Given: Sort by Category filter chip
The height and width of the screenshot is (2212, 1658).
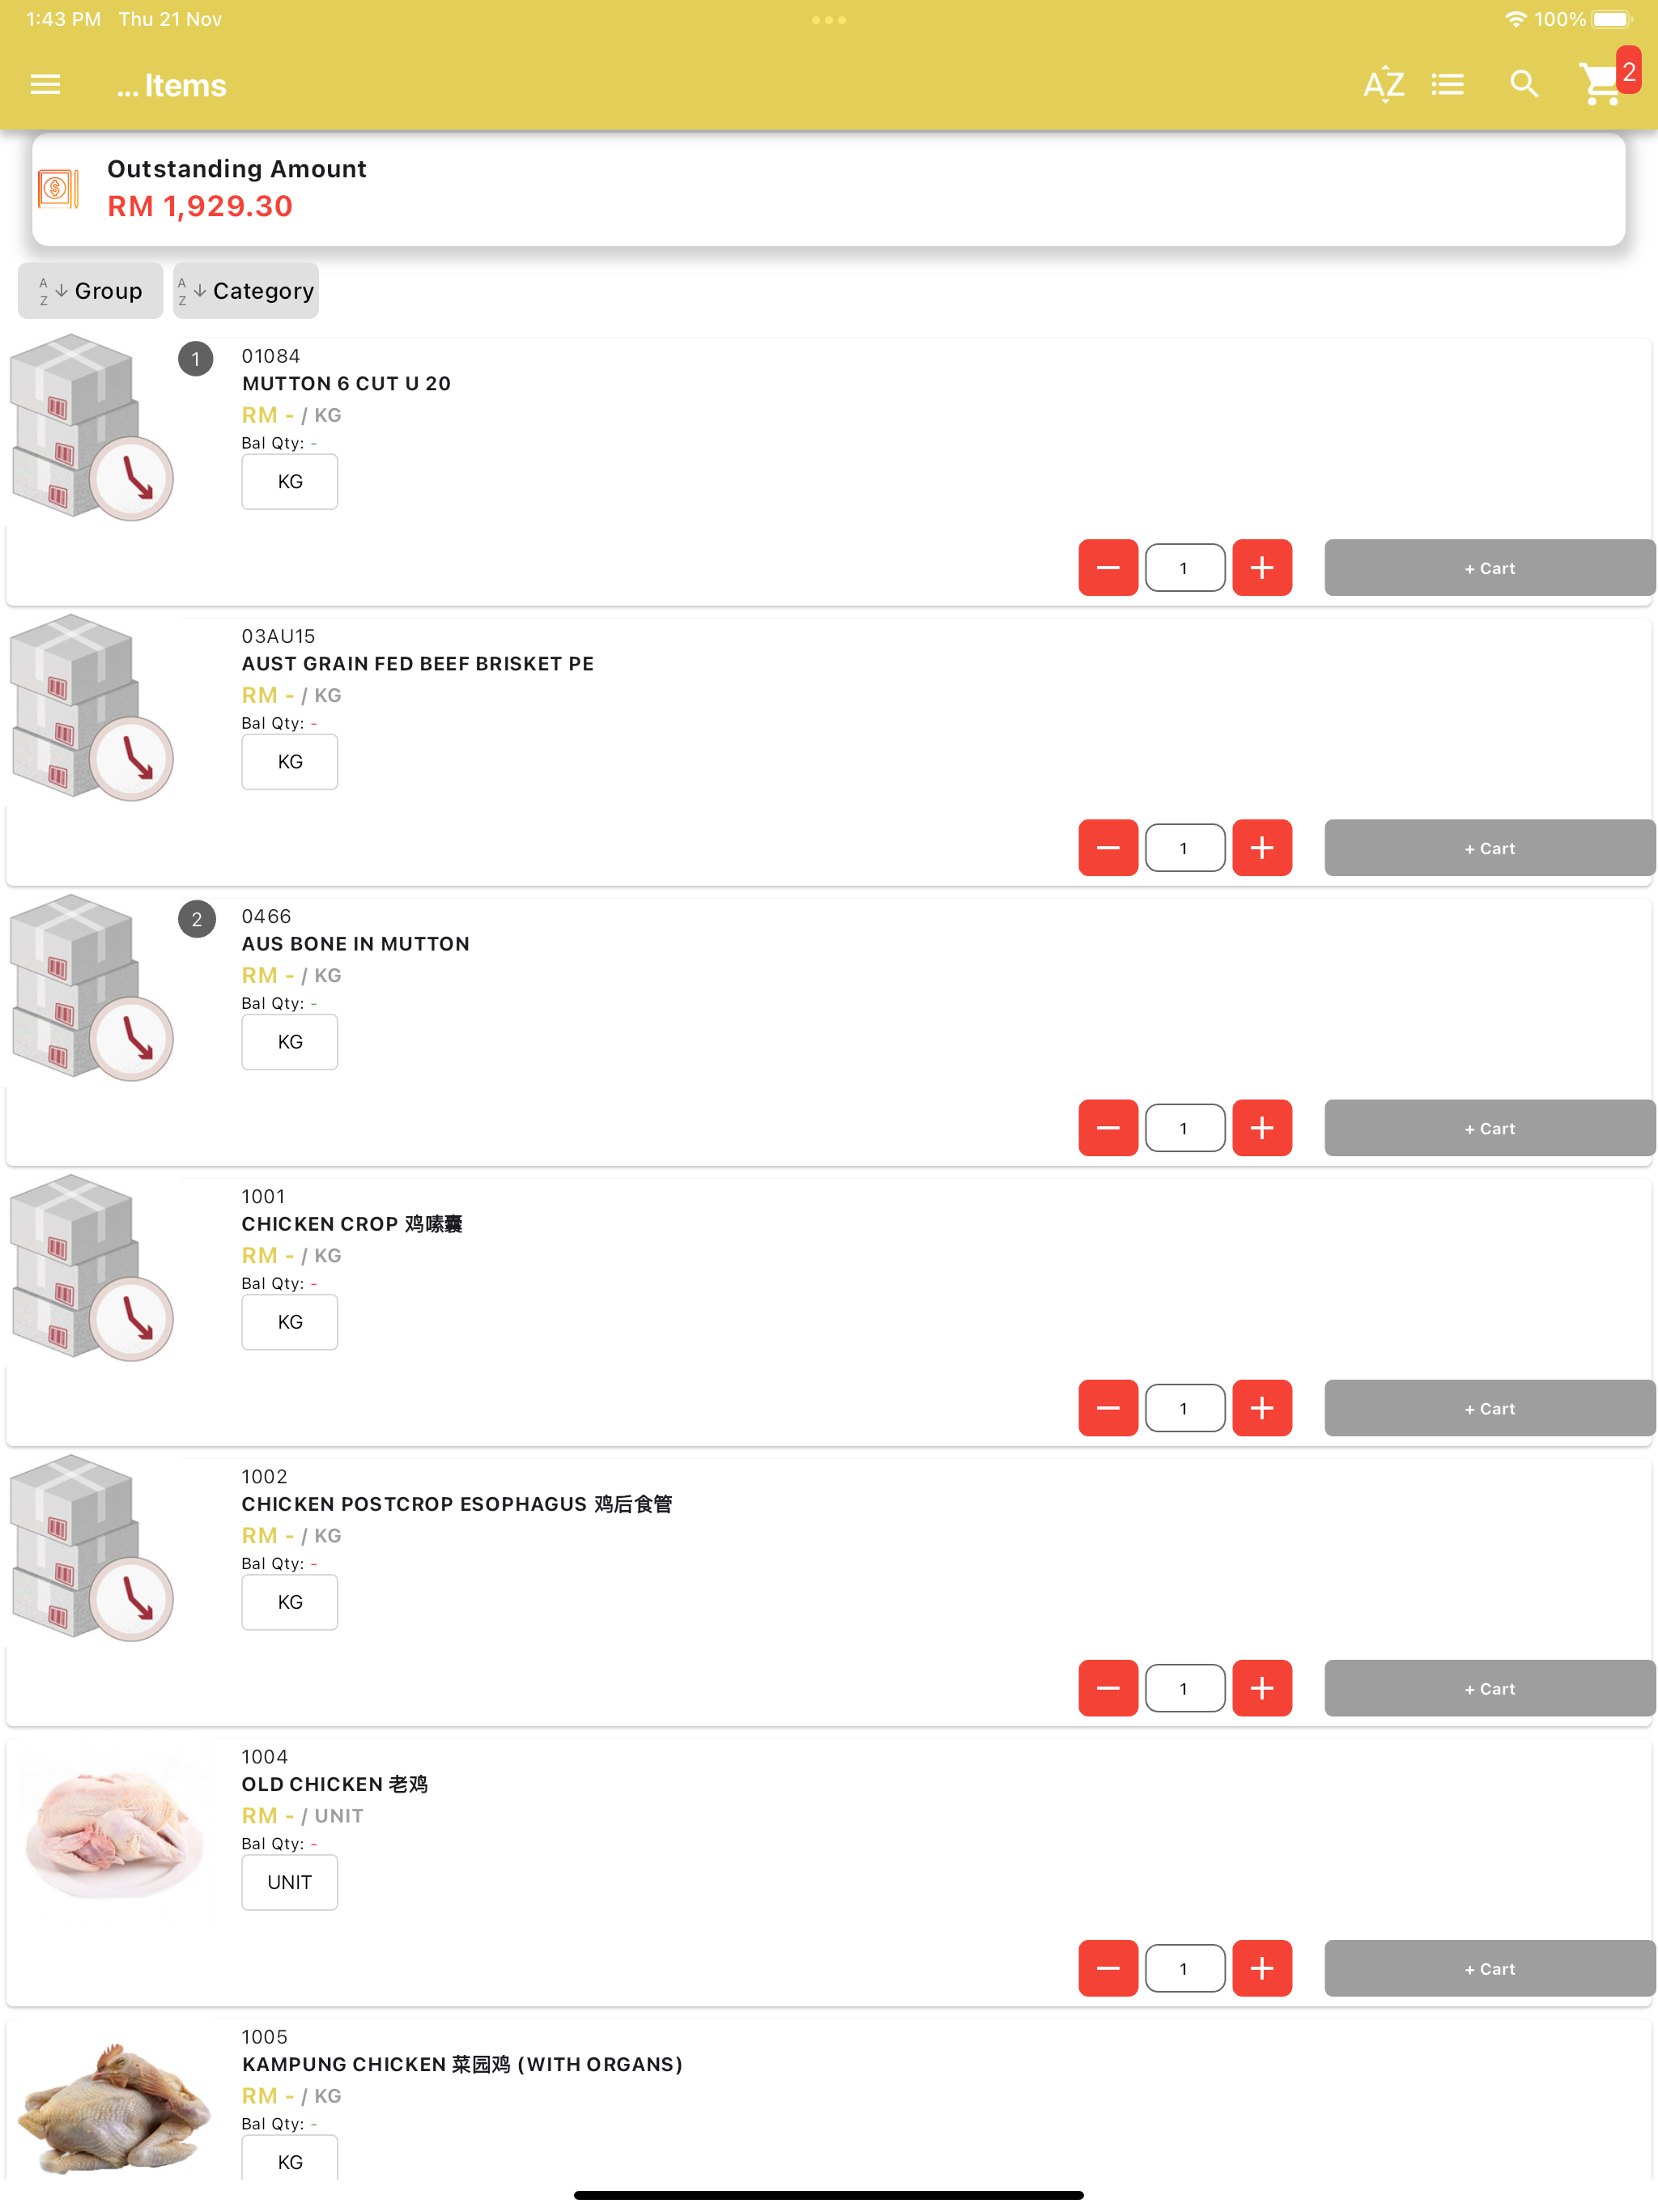Looking at the screenshot, I should click(x=246, y=291).
